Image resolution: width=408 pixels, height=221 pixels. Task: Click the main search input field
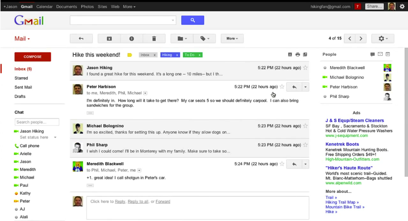click(120, 20)
